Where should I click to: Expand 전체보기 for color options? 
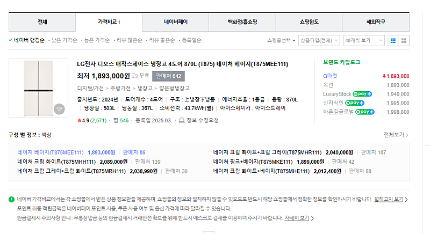(396, 135)
